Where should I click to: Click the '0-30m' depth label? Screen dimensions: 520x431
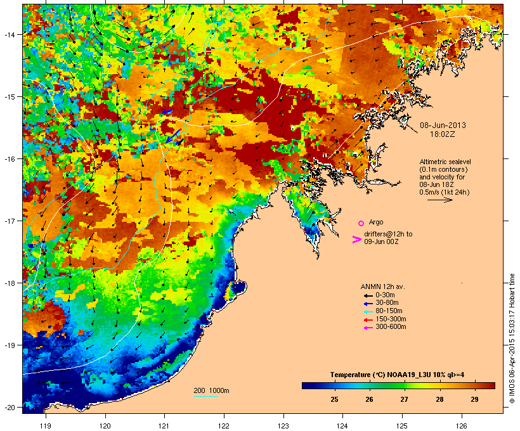385,295
